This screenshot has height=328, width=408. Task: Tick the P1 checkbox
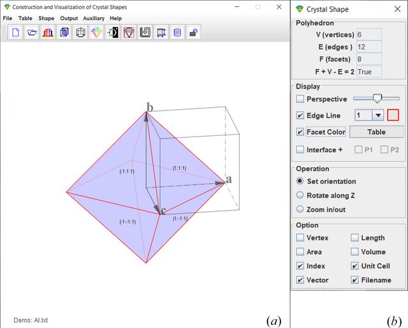coord(358,150)
